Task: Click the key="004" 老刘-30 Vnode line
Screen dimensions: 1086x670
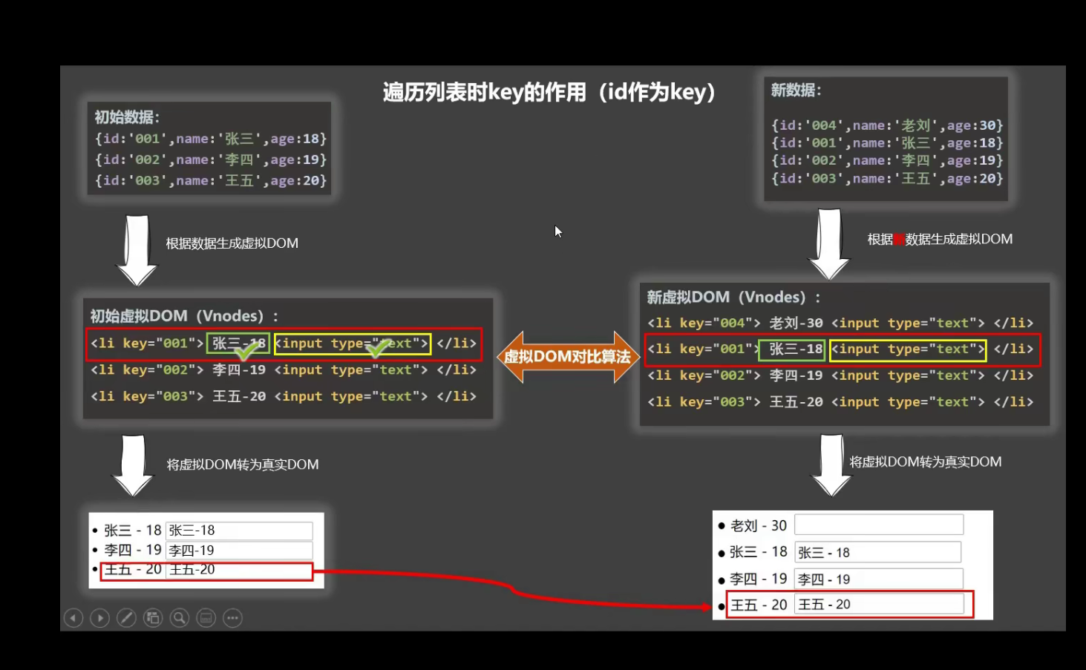Action: pos(840,323)
